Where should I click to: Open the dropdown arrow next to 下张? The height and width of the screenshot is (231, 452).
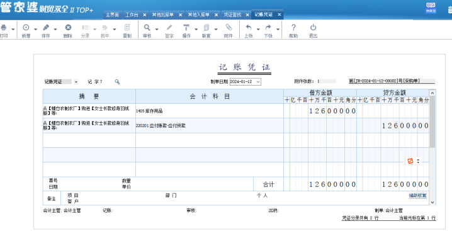[278, 29]
